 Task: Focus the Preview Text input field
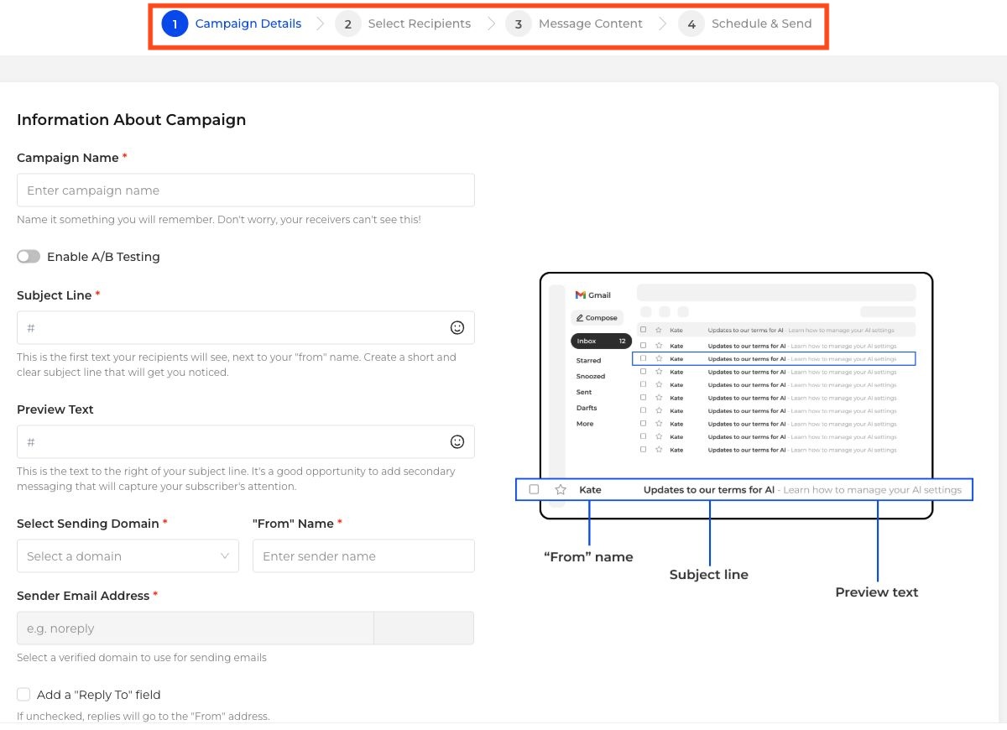coord(246,441)
